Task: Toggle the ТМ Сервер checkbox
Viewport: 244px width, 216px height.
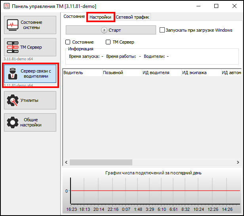Action: (108, 42)
